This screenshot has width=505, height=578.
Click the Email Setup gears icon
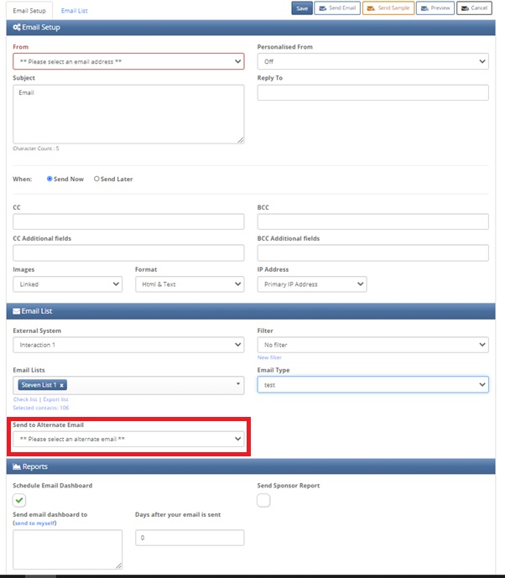point(17,27)
